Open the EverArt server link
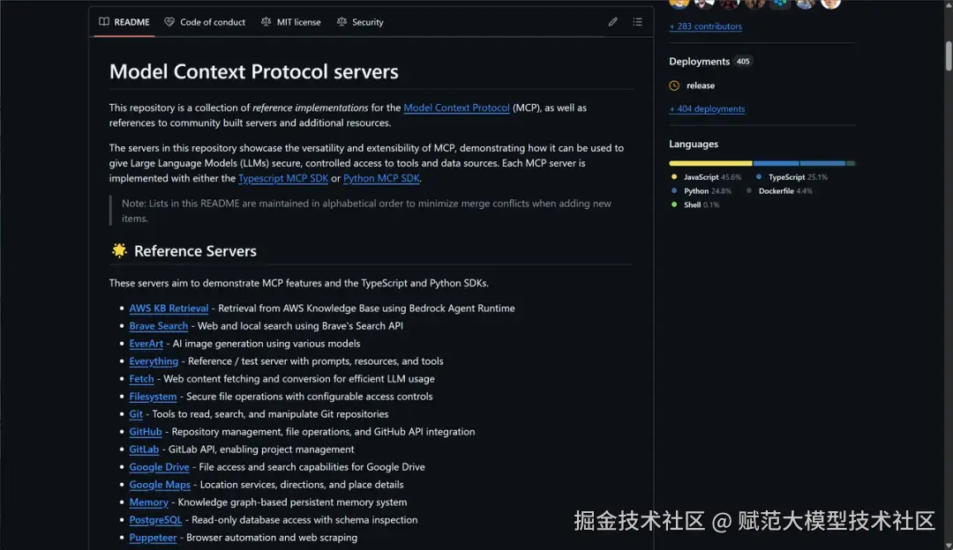953x550 pixels. point(146,343)
